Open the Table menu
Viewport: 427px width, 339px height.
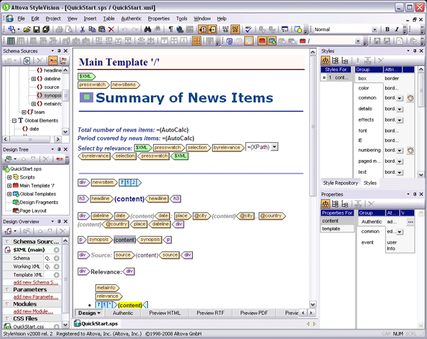pyautogui.click(x=109, y=18)
